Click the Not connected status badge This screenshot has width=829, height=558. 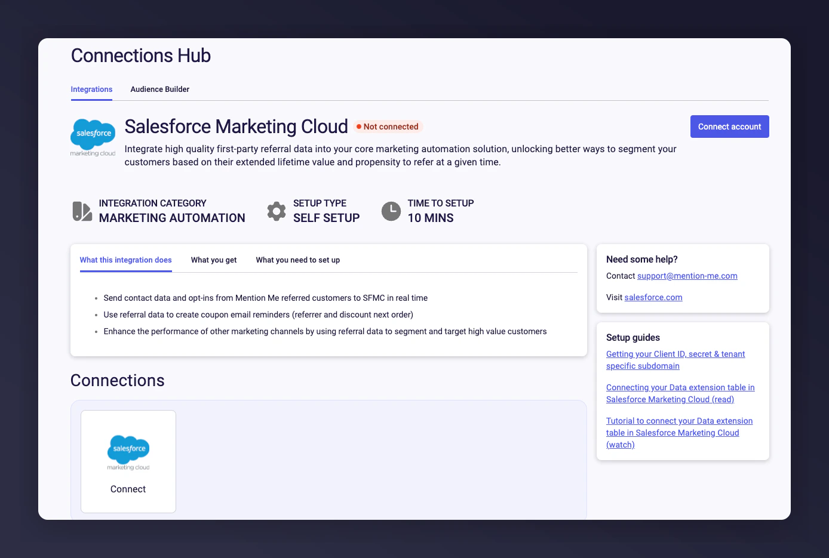388,127
